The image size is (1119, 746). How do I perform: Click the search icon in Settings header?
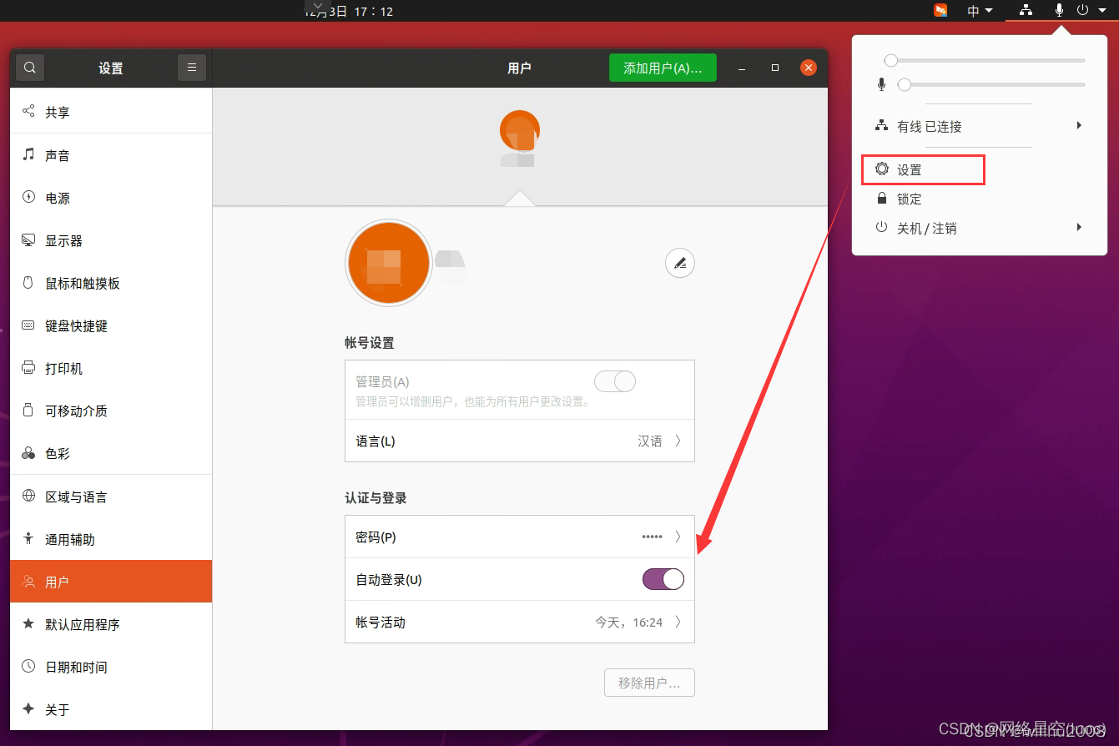(30, 68)
